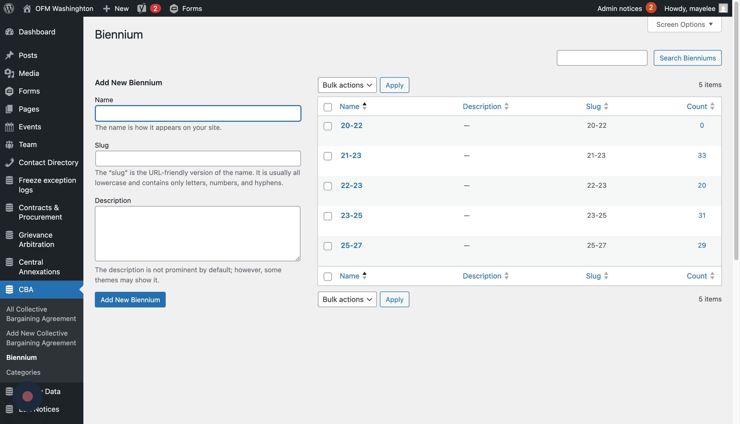Click the Events calendar icon
The height and width of the screenshot is (424, 740).
click(9, 127)
